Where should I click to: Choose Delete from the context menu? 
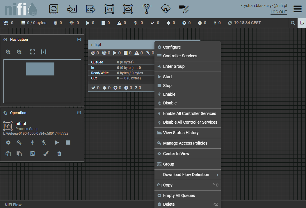click(x=188, y=204)
